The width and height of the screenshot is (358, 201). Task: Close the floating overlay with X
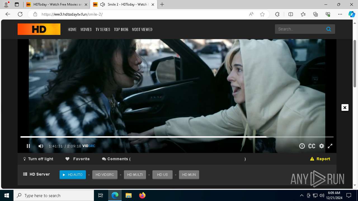point(345,107)
